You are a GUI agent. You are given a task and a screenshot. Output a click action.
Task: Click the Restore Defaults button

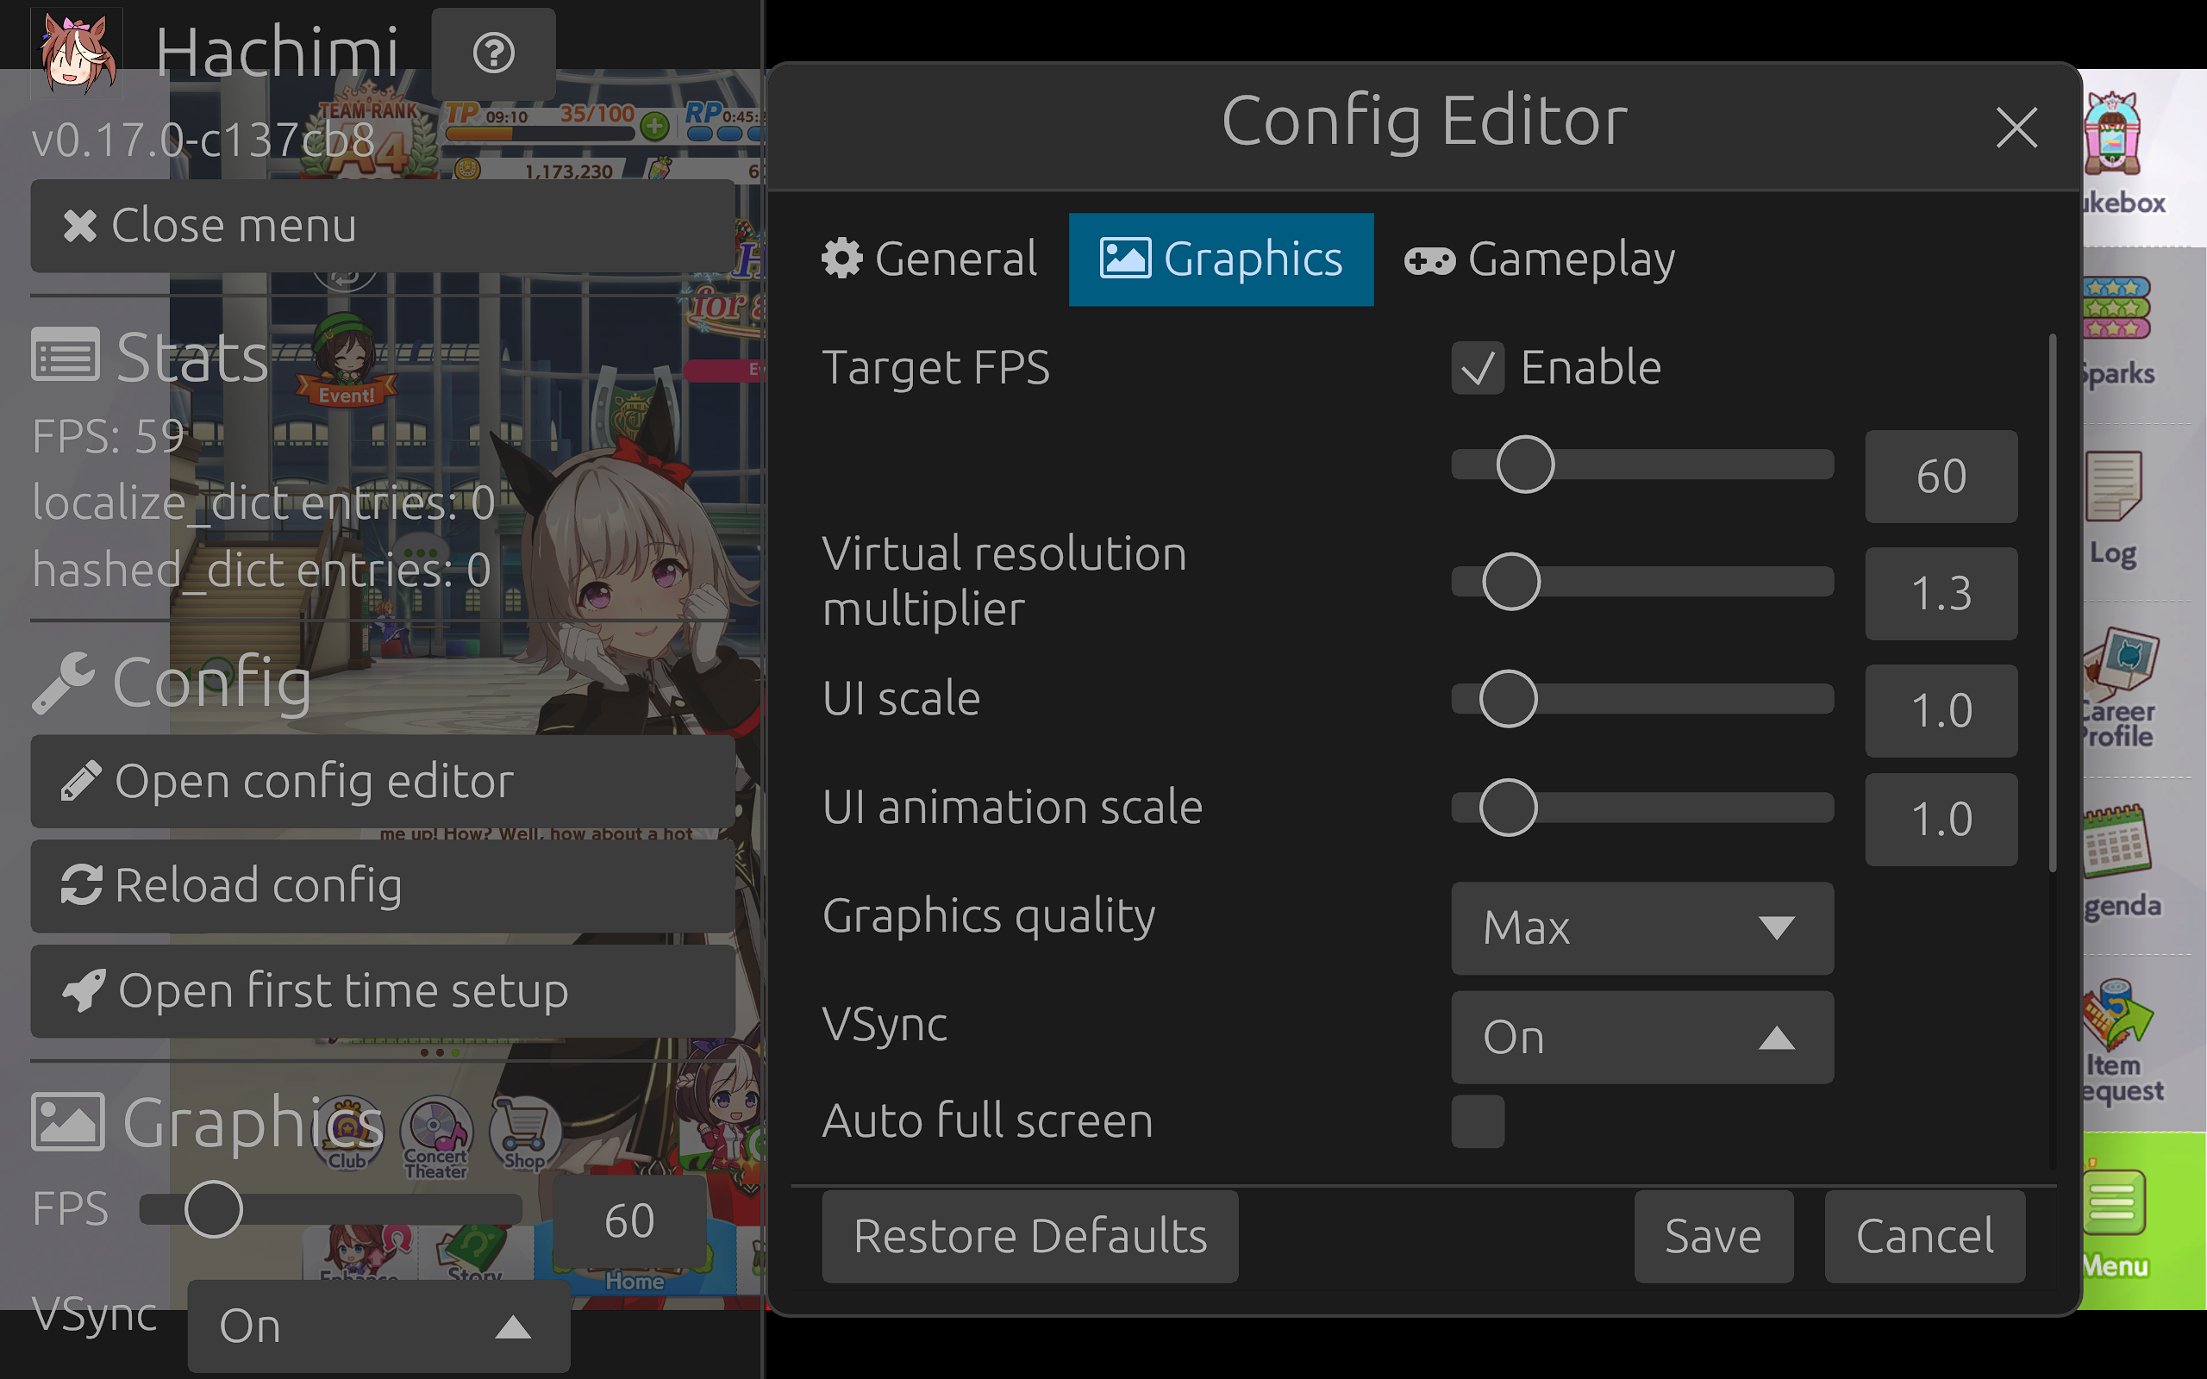coord(1029,1236)
